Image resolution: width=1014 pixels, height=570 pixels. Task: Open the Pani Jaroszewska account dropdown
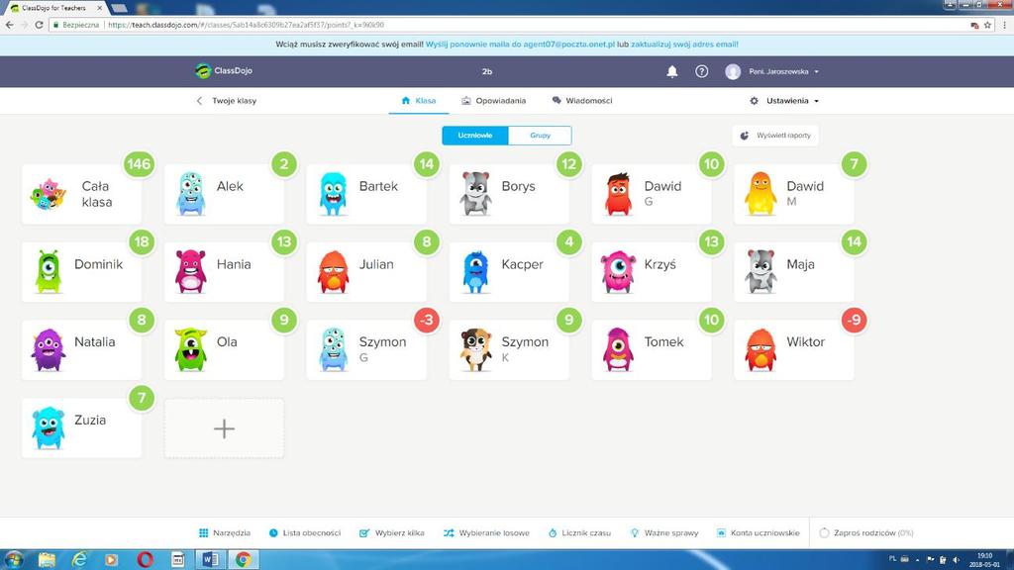[783, 71]
